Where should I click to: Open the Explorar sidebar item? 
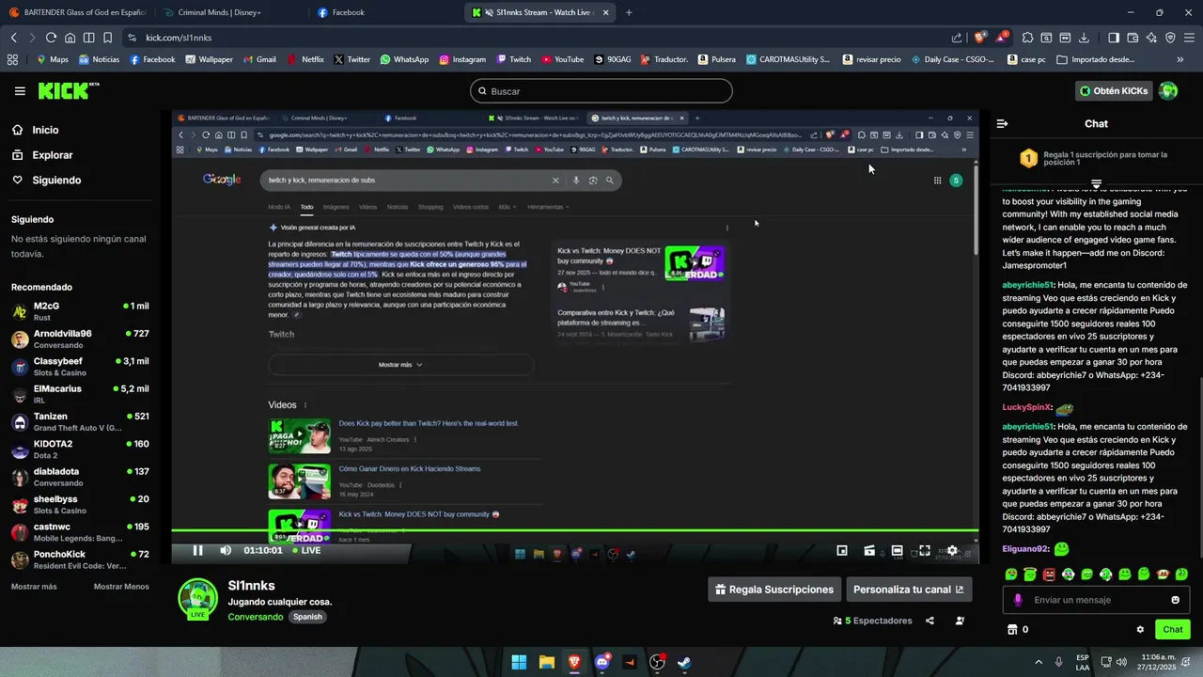coord(52,155)
